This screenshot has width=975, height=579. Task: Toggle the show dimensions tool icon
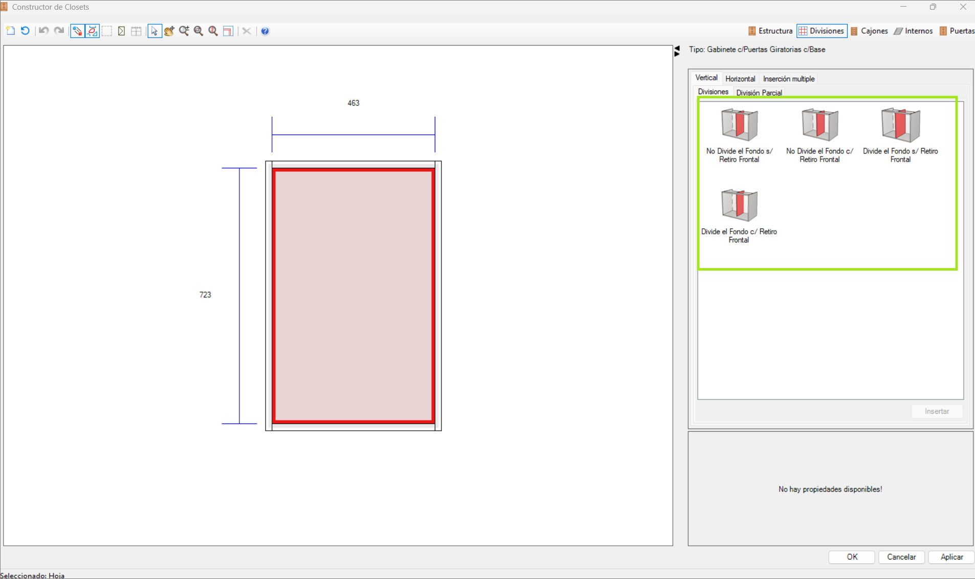coord(93,31)
